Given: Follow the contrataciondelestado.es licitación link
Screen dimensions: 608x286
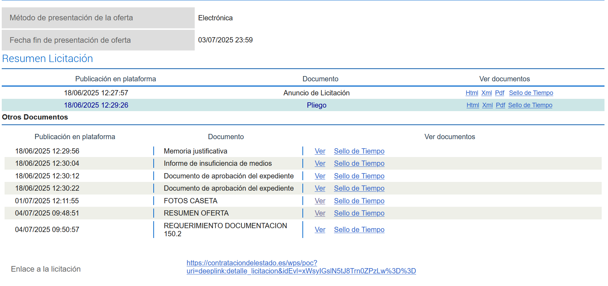Looking at the screenshot, I should 301,267.
